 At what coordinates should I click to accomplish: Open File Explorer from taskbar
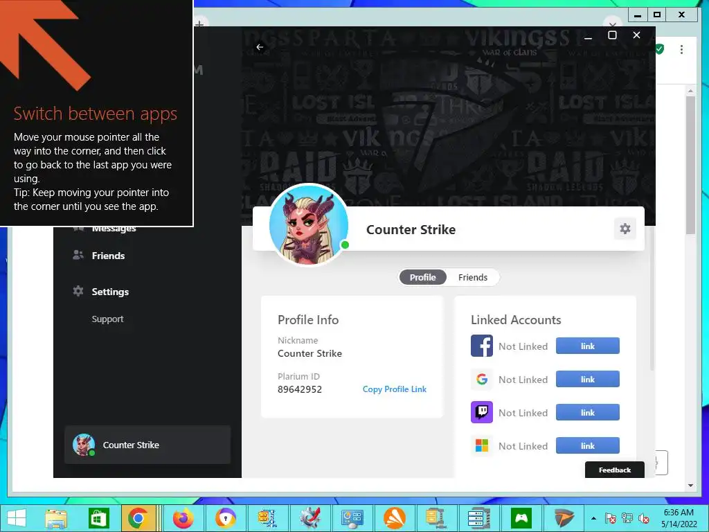point(55,518)
